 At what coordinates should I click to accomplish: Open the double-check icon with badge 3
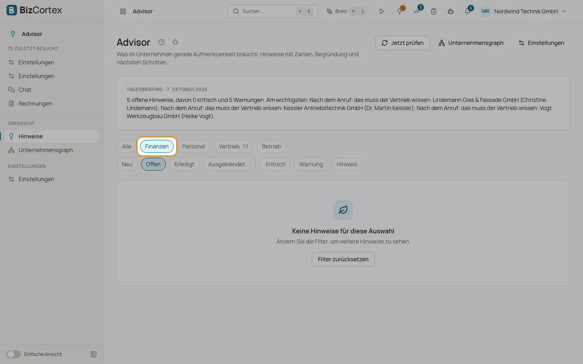click(417, 11)
